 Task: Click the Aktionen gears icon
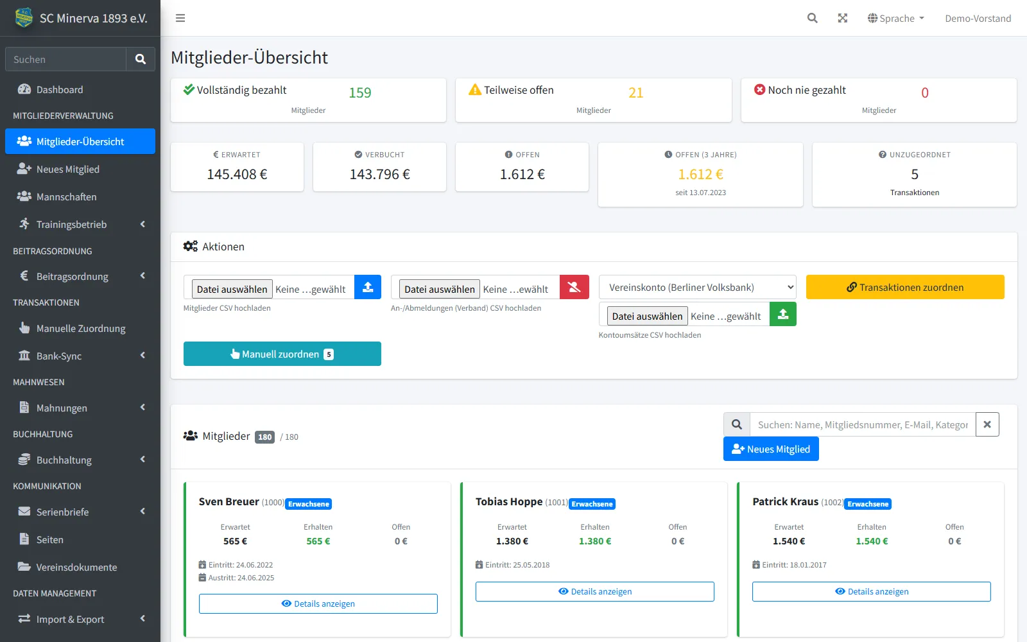(x=191, y=247)
